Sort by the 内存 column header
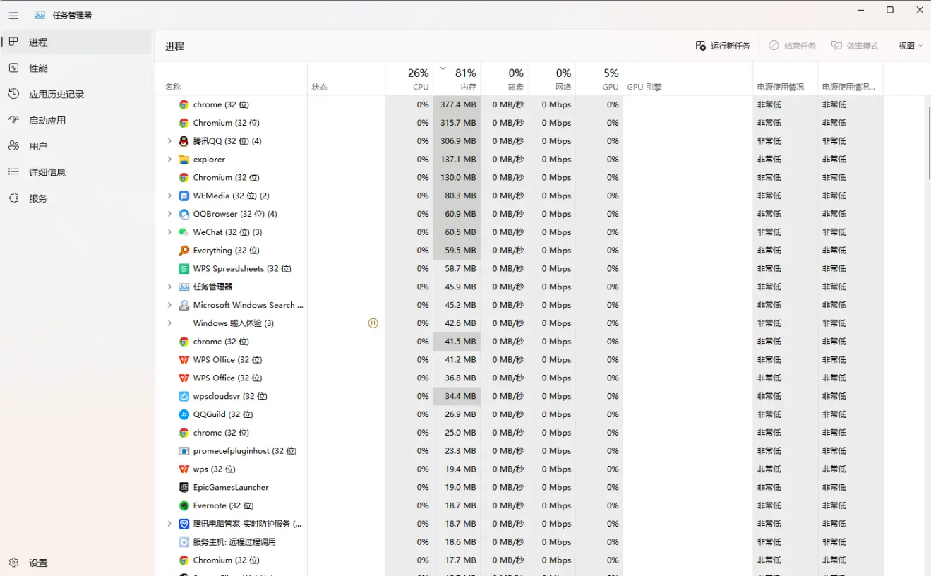The width and height of the screenshot is (931, 576). point(457,78)
